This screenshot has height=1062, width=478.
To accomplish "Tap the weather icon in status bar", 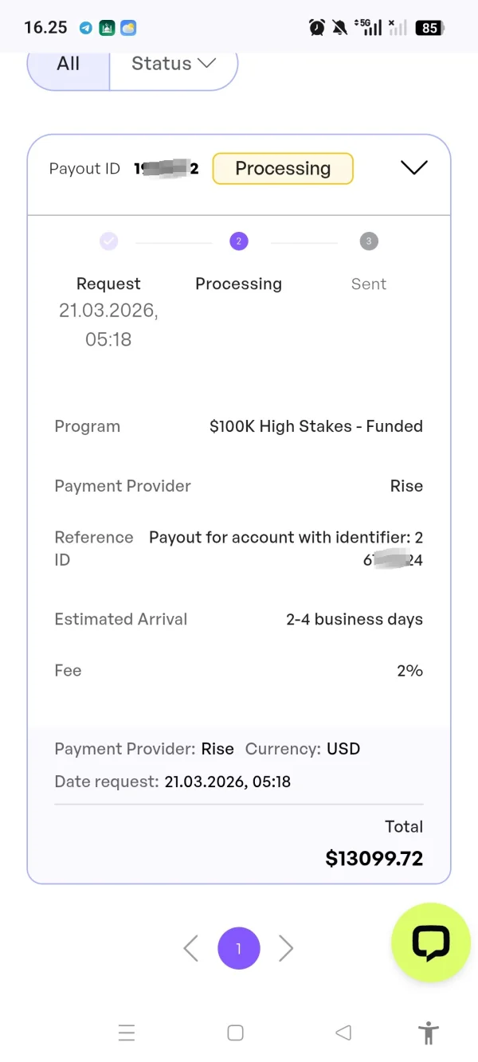I will (x=128, y=28).
